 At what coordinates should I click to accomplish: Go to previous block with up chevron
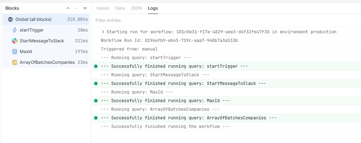[x=68, y=8]
